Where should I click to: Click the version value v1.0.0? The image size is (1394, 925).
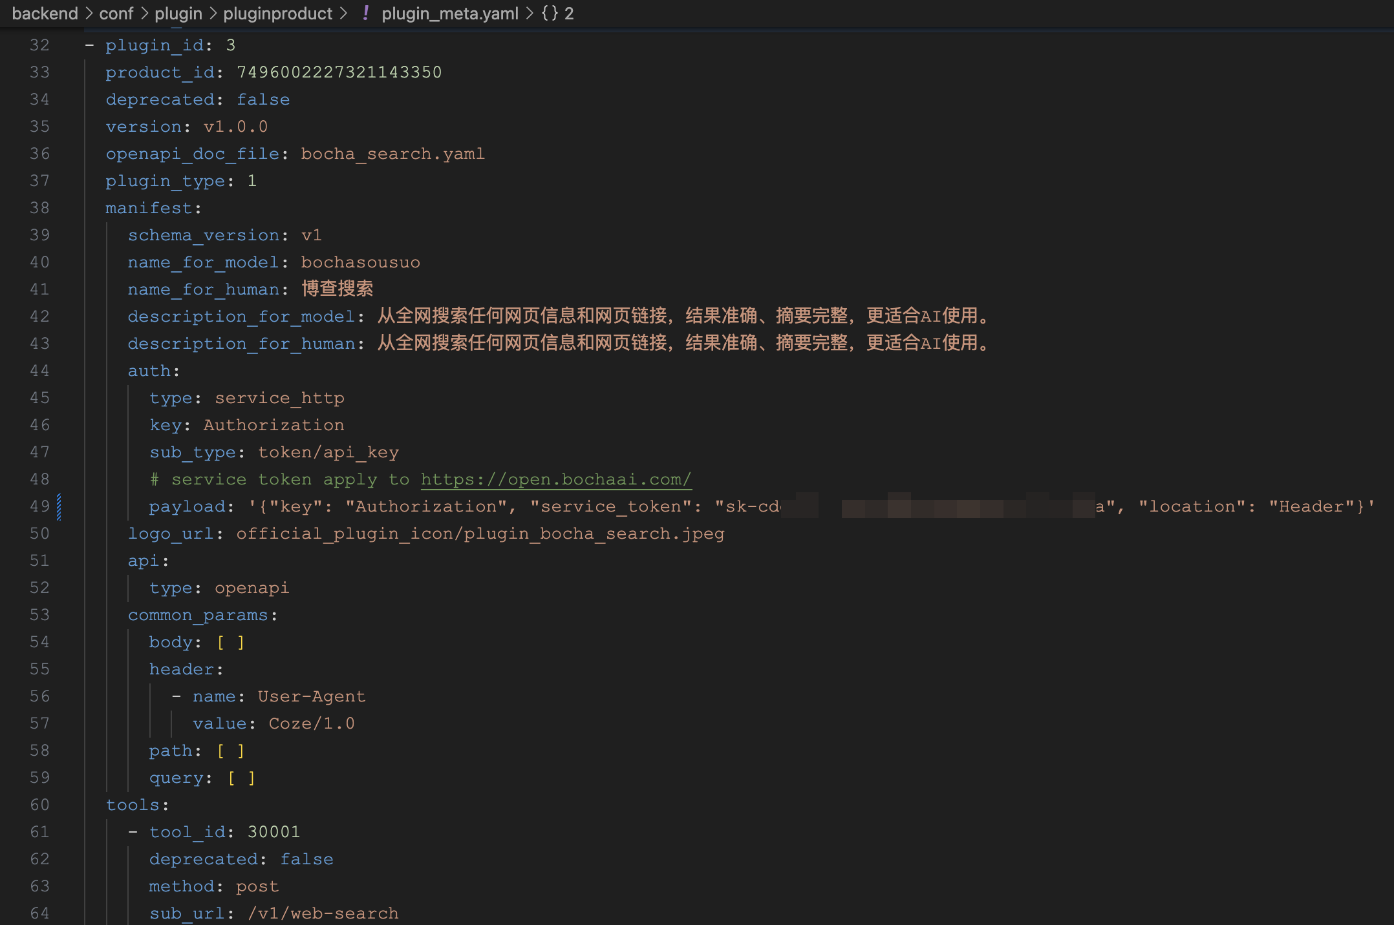(235, 127)
